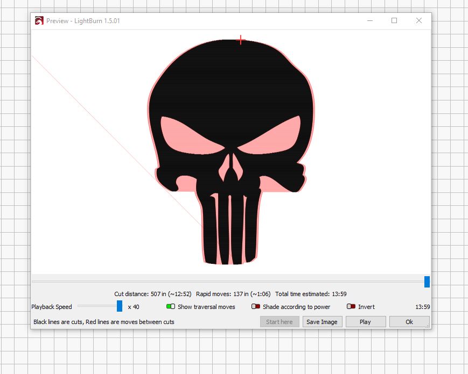Click the skull engraving preview image
The image size is (468, 374).
[x=230, y=152]
